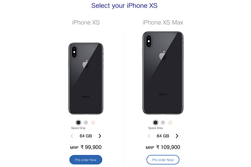Pick Gold swatch for iPhone XS Max
The image size is (251, 167).
coord(170,123)
